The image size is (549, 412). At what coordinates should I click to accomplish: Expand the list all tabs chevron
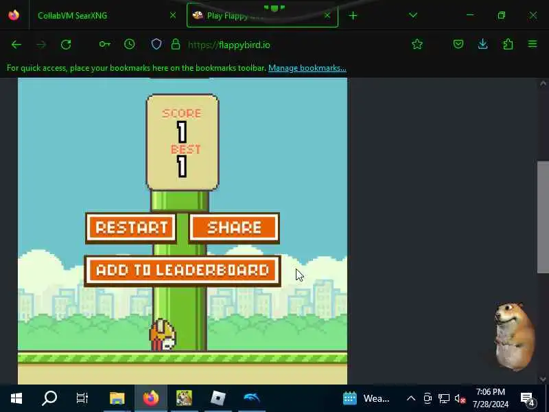click(413, 15)
